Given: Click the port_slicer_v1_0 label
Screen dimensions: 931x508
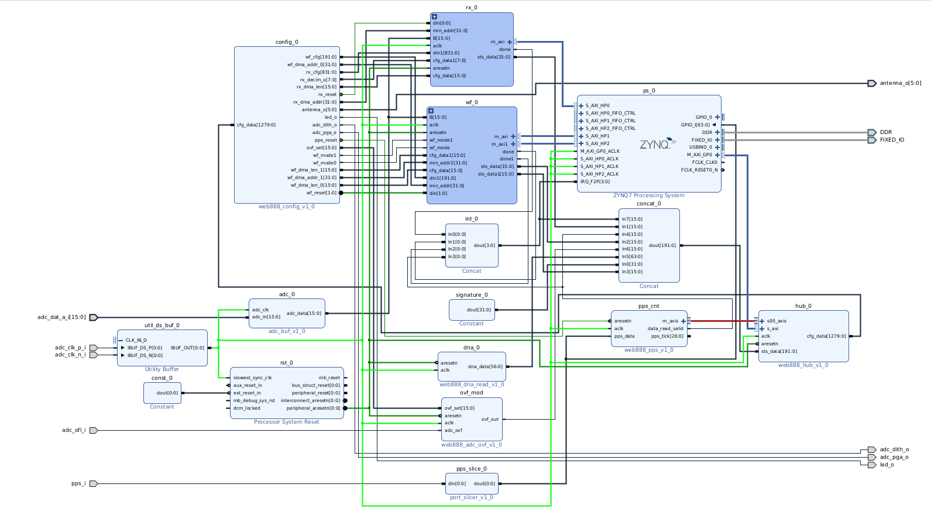Looking at the screenshot, I should 472,497.
